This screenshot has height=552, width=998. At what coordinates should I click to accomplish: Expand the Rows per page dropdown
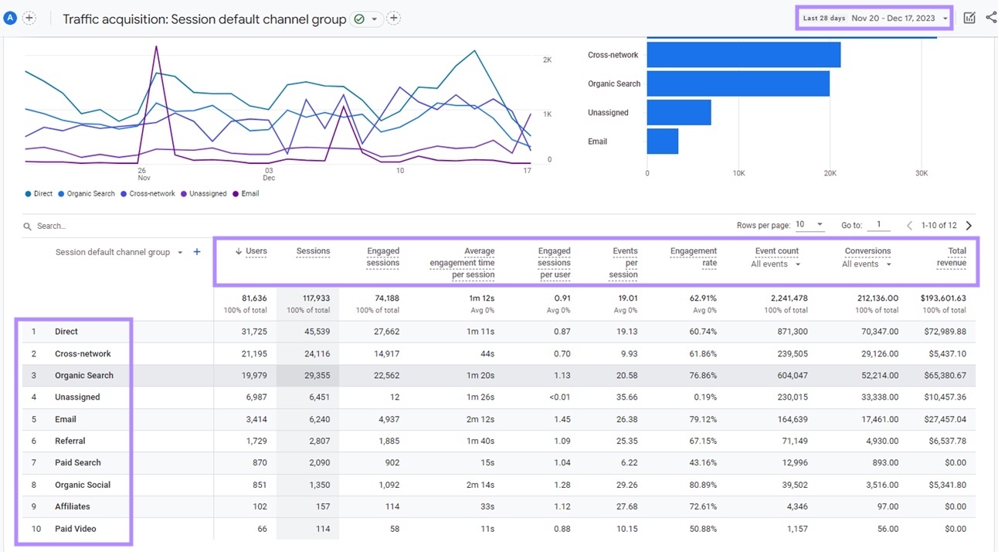pos(810,225)
